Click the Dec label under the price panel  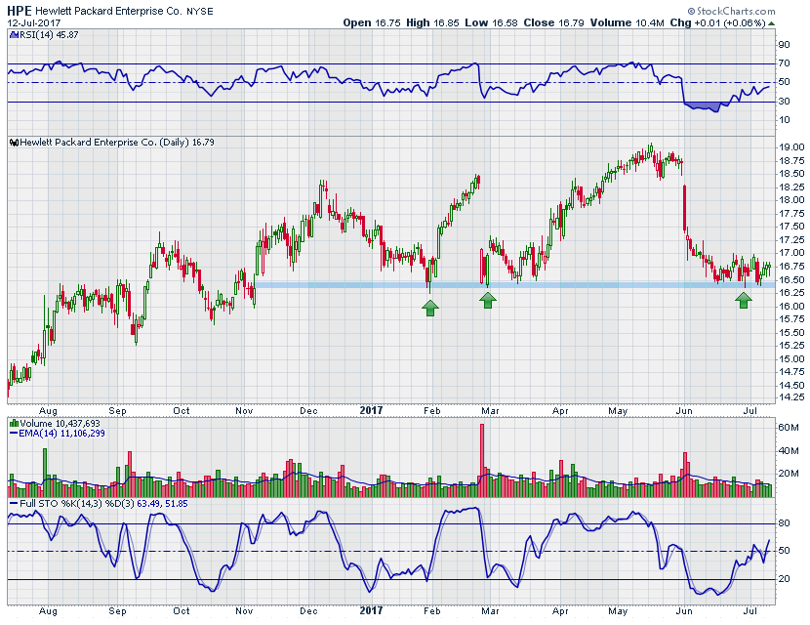click(308, 411)
